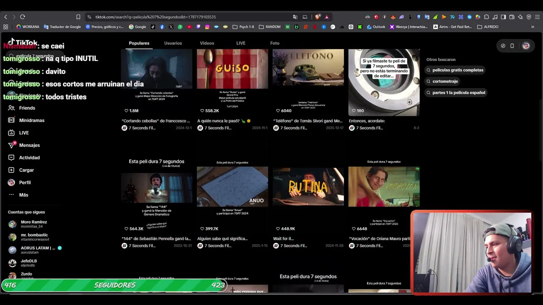Open the TikTok coins icon at top right

point(503,46)
